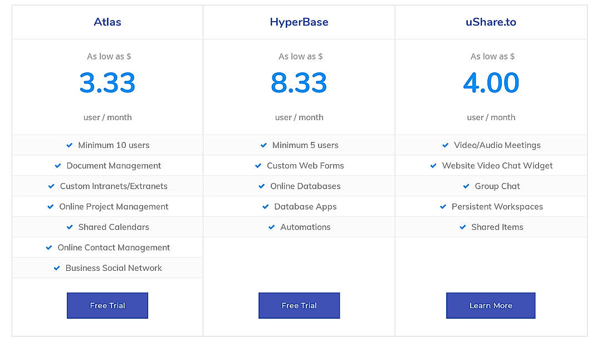
Task: Select the 'Online Project Management' feature text
Action: [114, 206]
